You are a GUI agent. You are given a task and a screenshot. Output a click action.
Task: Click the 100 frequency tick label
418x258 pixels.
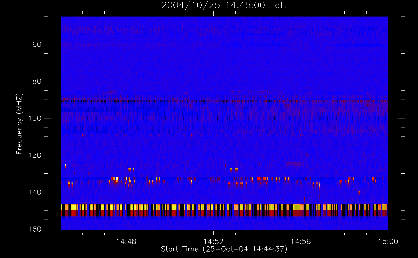[35, 118]
